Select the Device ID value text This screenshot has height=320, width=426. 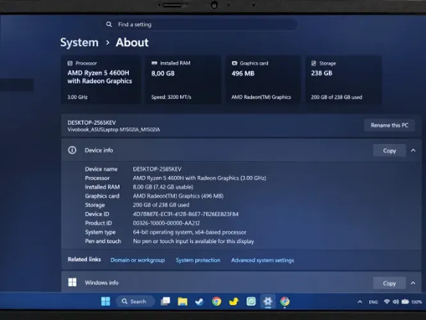[x=186, y=214]
